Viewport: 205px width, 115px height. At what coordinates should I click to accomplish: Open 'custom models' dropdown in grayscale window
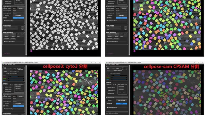11,27
